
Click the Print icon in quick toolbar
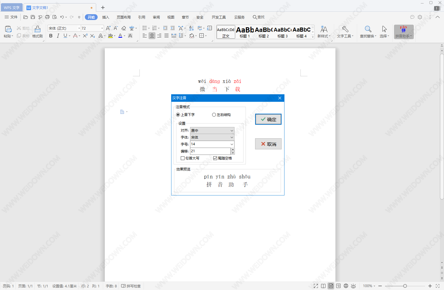click(47, 17)
